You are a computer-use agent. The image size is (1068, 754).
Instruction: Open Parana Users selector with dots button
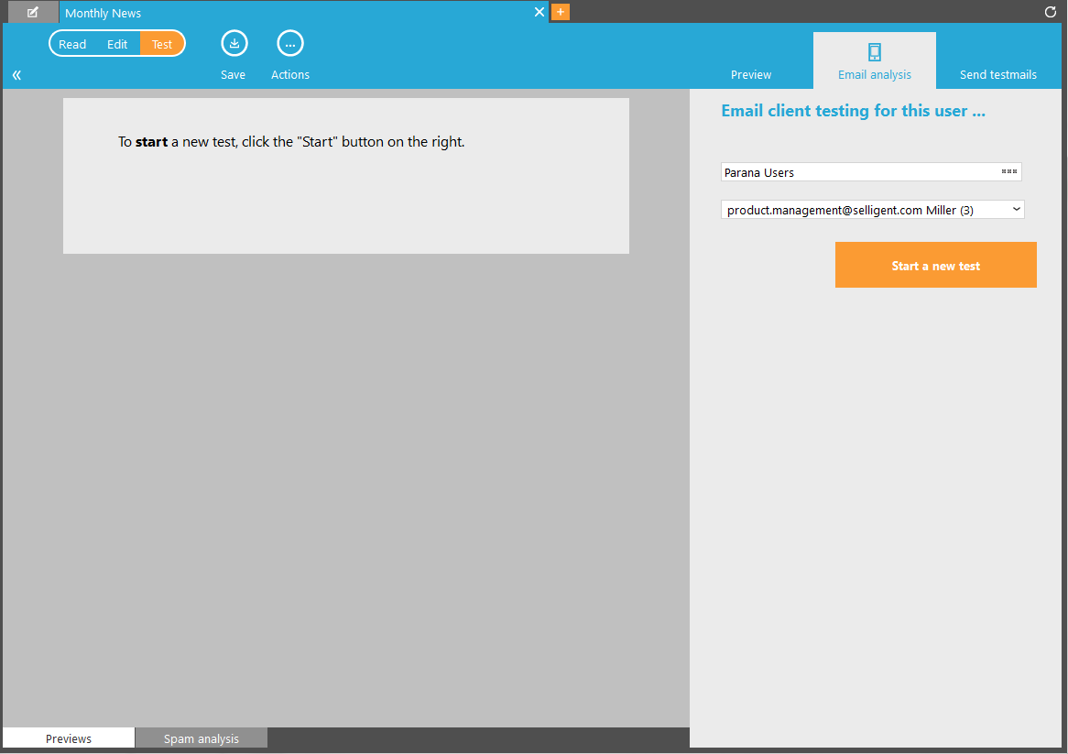click(1009, 171)
